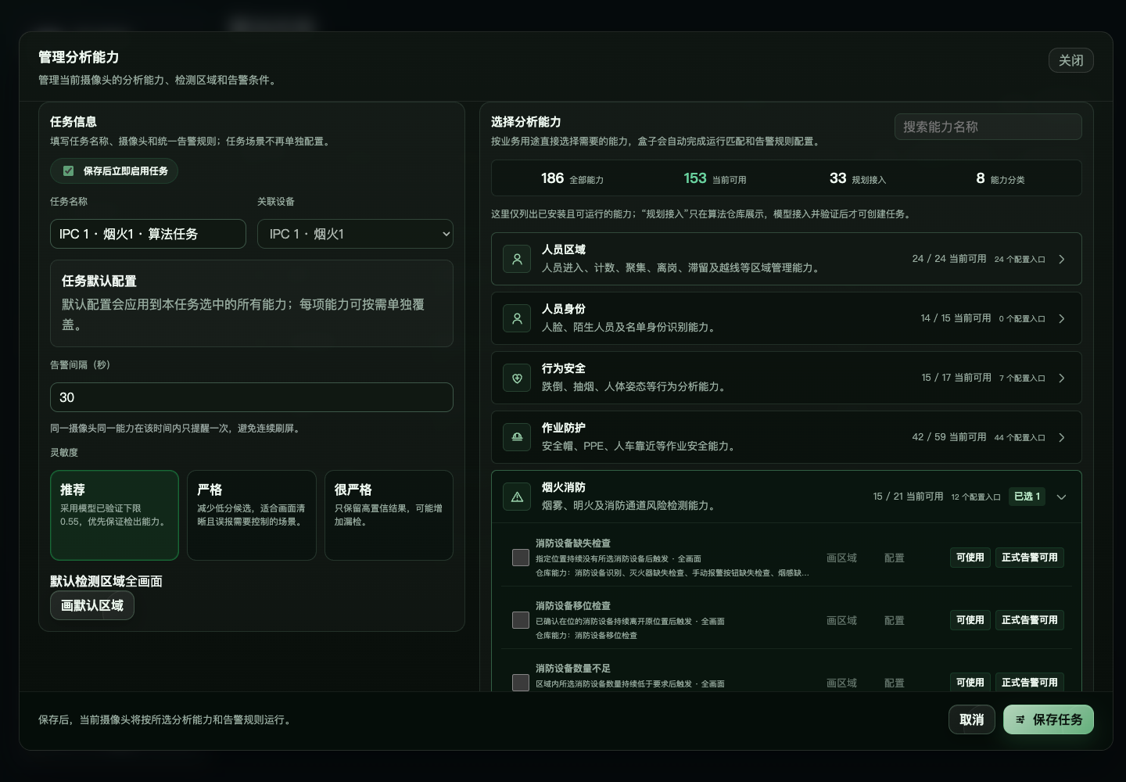Click the 人员身份 category person icon

pyautogui.click(x=517, y=318)
